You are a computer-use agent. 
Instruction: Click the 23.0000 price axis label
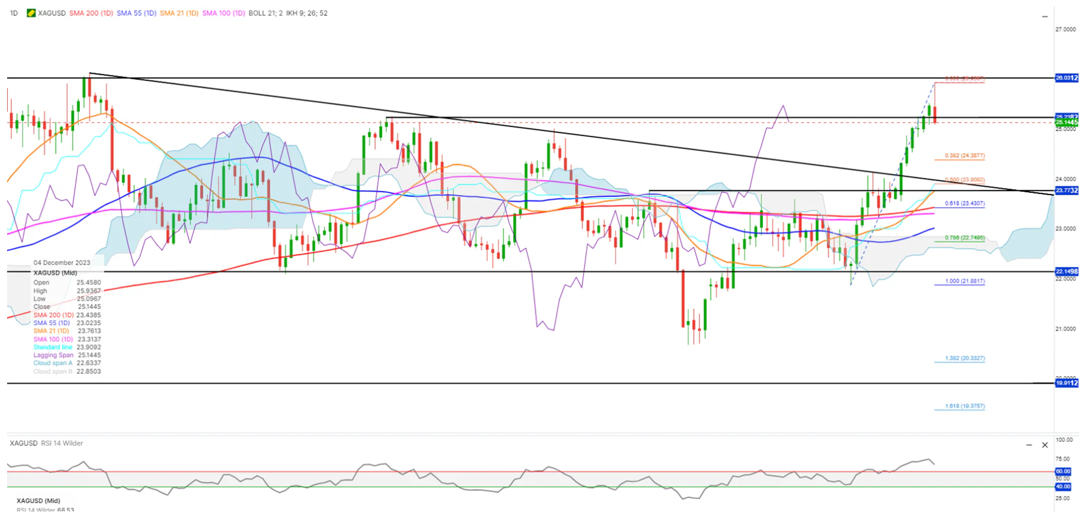[1066, 229]
